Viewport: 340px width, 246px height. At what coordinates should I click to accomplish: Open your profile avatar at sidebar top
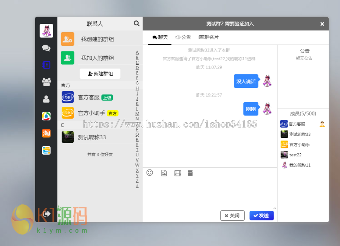tap(46, 31)
